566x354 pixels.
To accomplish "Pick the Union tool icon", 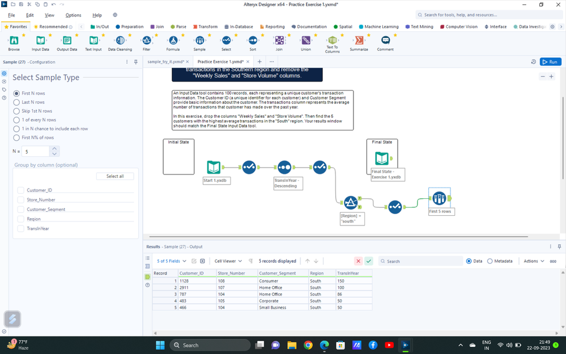I will 306,40.
